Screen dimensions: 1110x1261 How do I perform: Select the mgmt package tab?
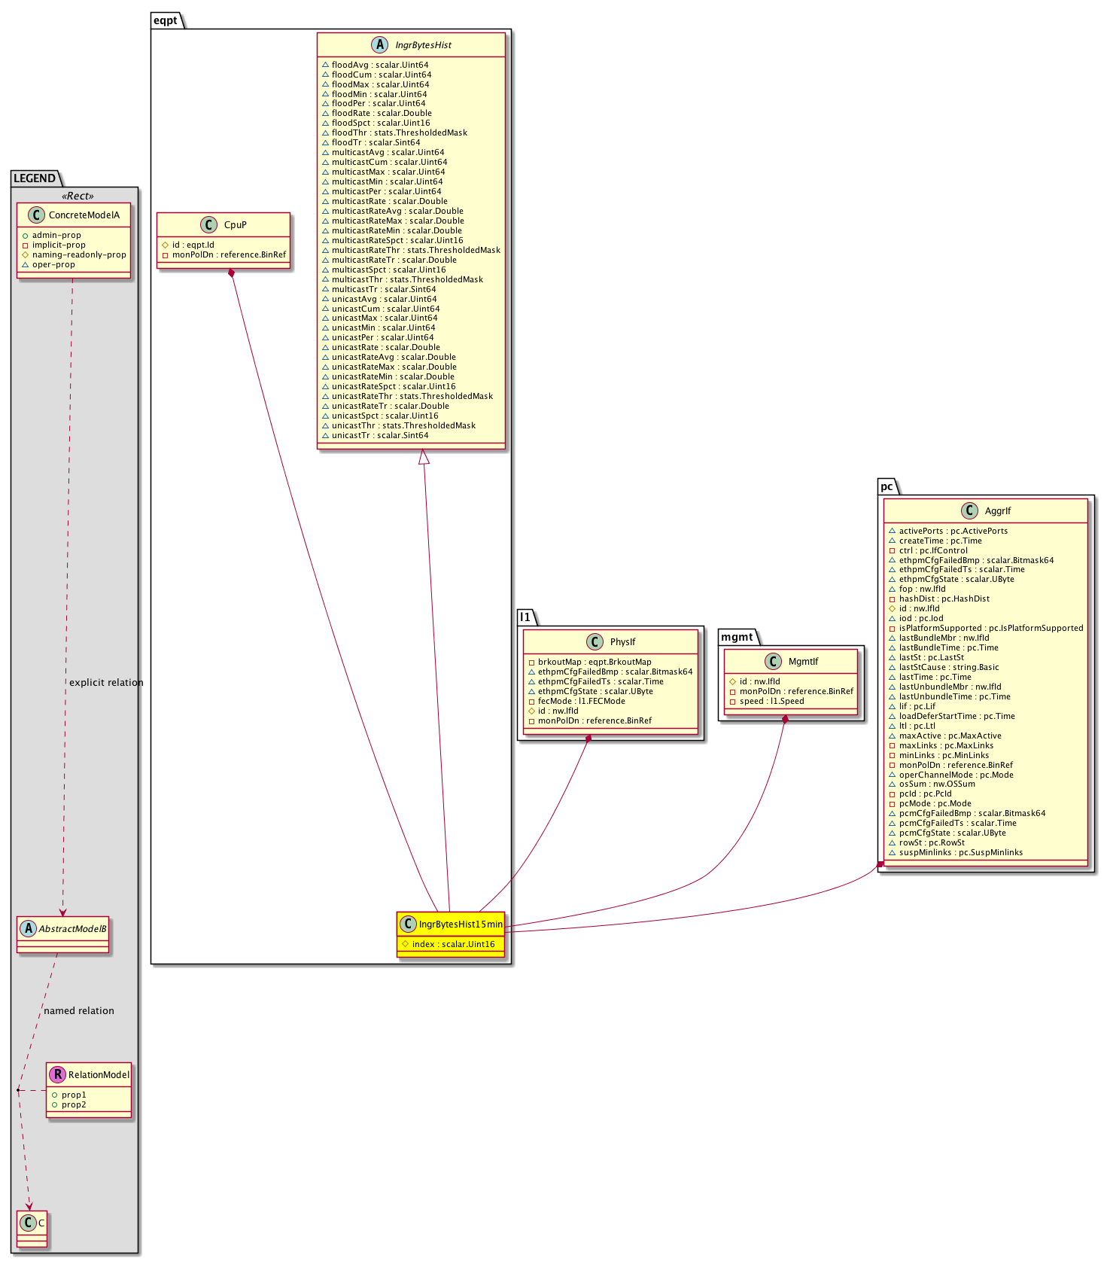[737, 637]
